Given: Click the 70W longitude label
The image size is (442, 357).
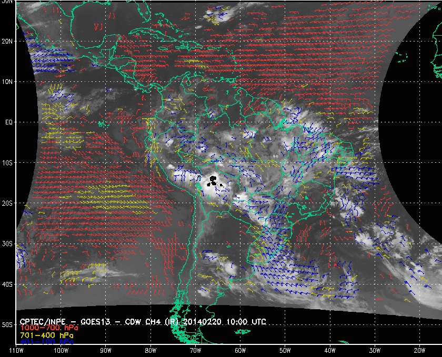Looking at the screenshot, I should tap(195, 351).
